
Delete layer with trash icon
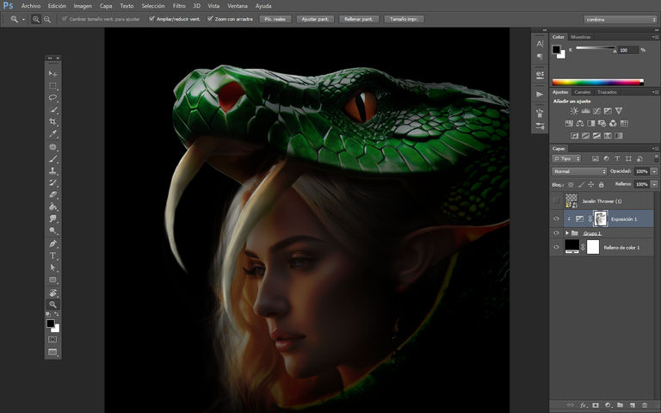[x=645, y=405]
